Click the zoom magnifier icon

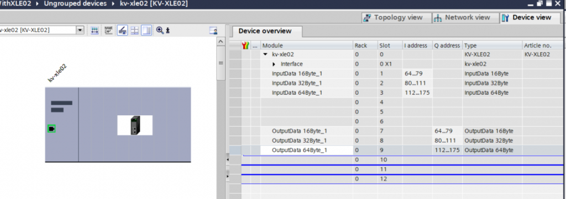160,30
